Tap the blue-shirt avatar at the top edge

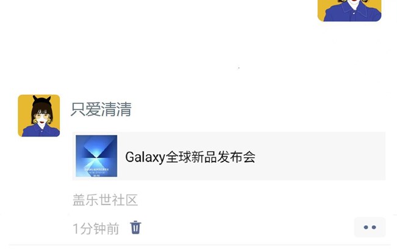pos(349,10)
